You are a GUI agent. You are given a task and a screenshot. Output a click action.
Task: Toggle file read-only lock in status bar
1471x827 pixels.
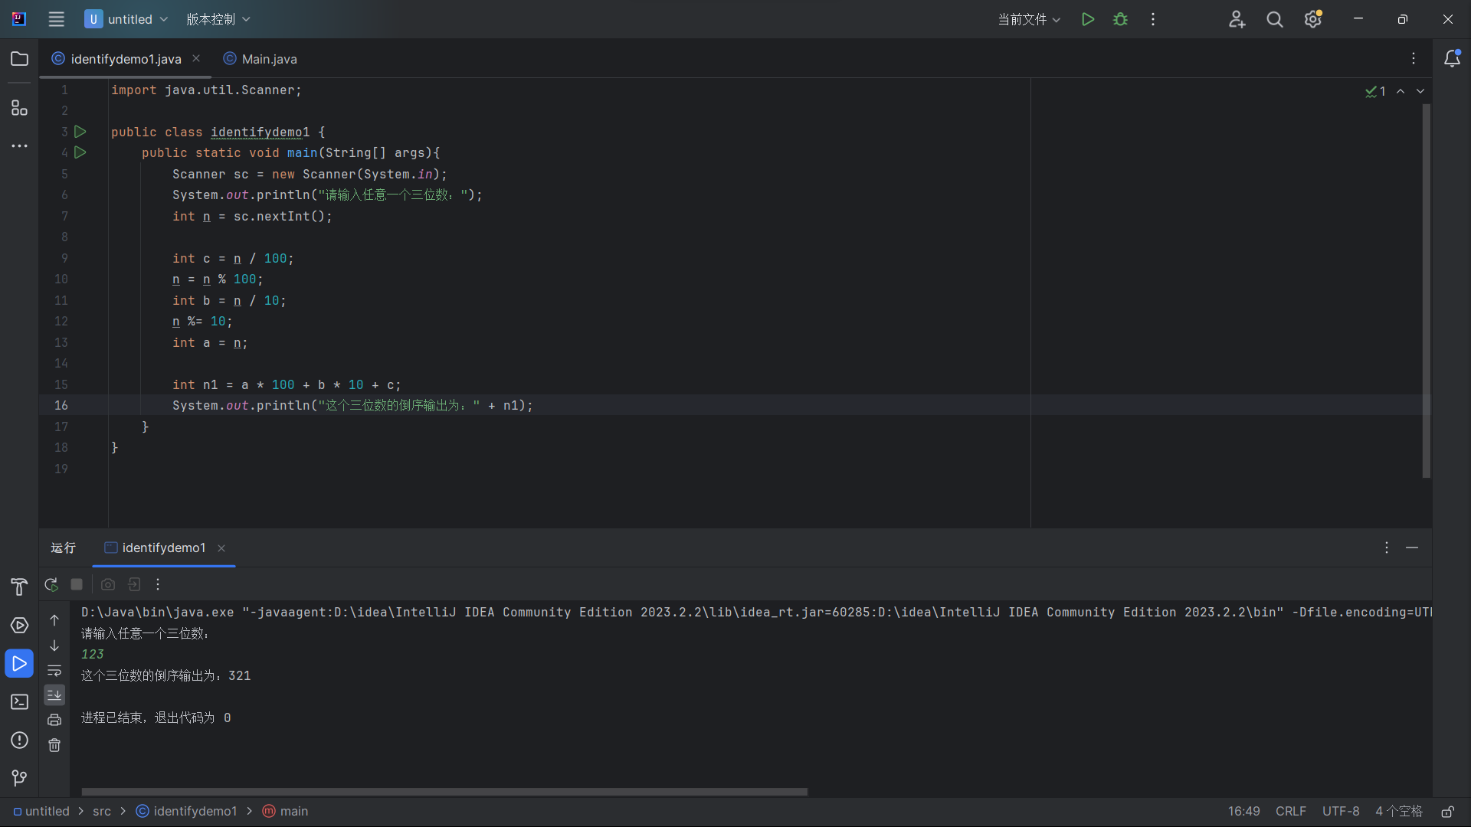[1447, 811]
